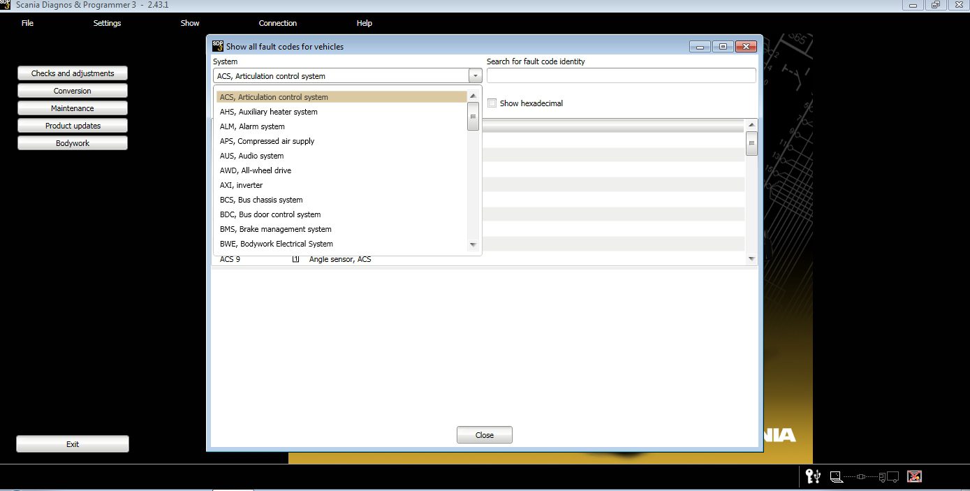This screenshot has width=970, height=491.
Task: Select BDC, Bus door control system
Action: click(x=341, y=214)
